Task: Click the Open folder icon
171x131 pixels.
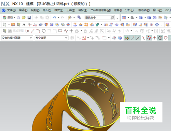Action: (x=24, y=17)
